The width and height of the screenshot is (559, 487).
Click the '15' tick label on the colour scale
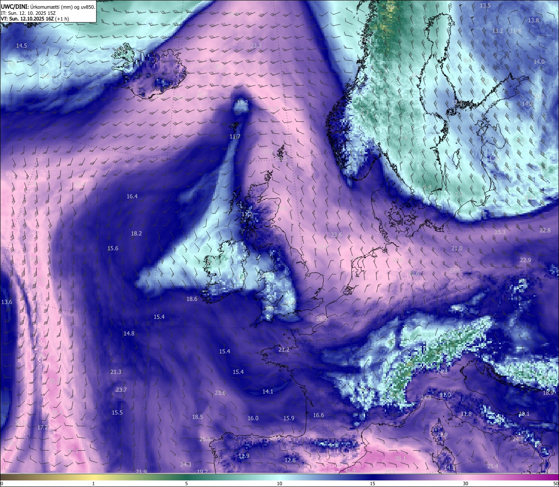tap(373, 484)
